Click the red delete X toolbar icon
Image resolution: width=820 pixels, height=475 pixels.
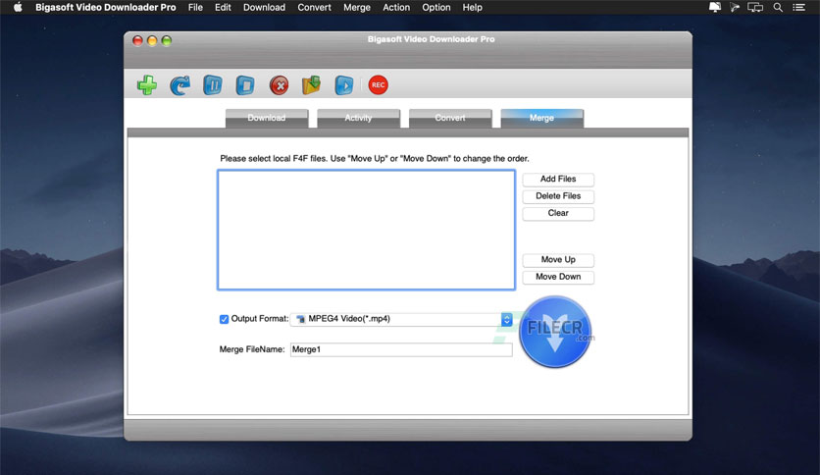pos(279,85)
